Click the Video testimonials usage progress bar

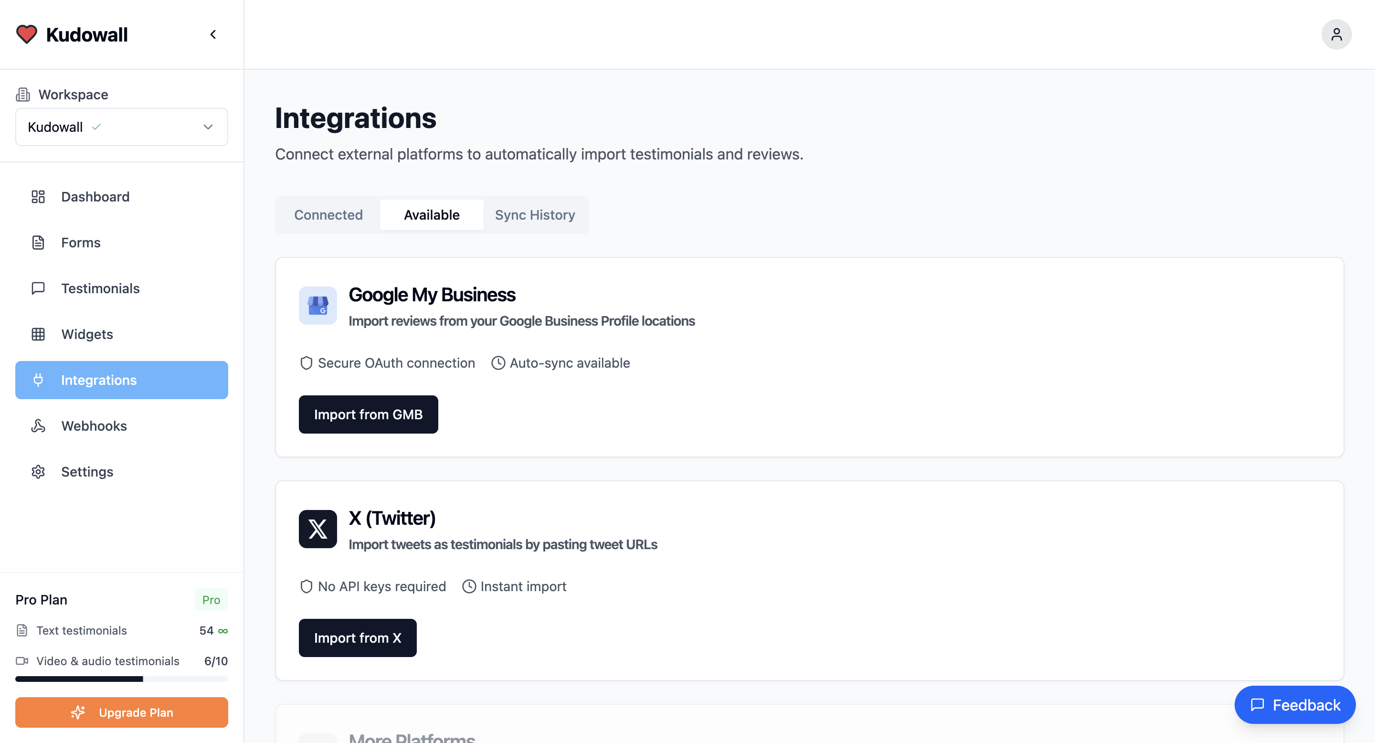[x=122, y=679]
